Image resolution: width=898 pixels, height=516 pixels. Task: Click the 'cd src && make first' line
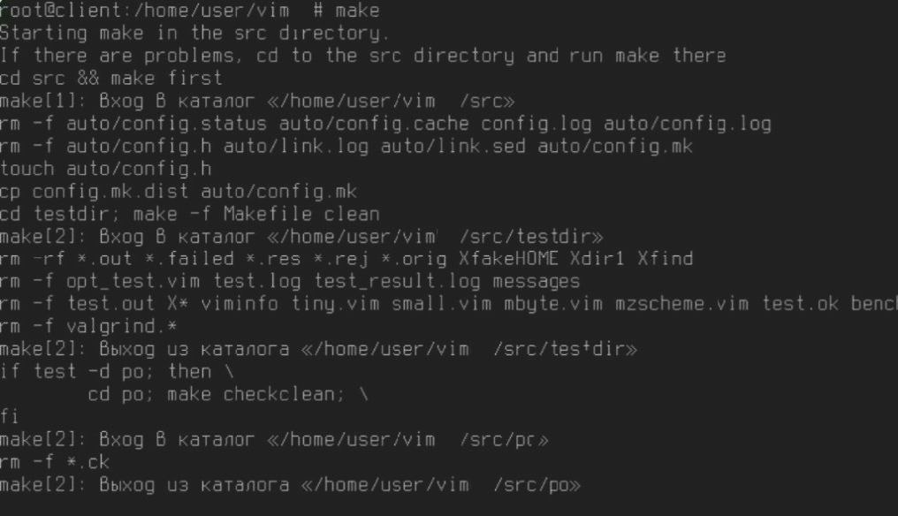pyautogui.click(x=111, y=78)
